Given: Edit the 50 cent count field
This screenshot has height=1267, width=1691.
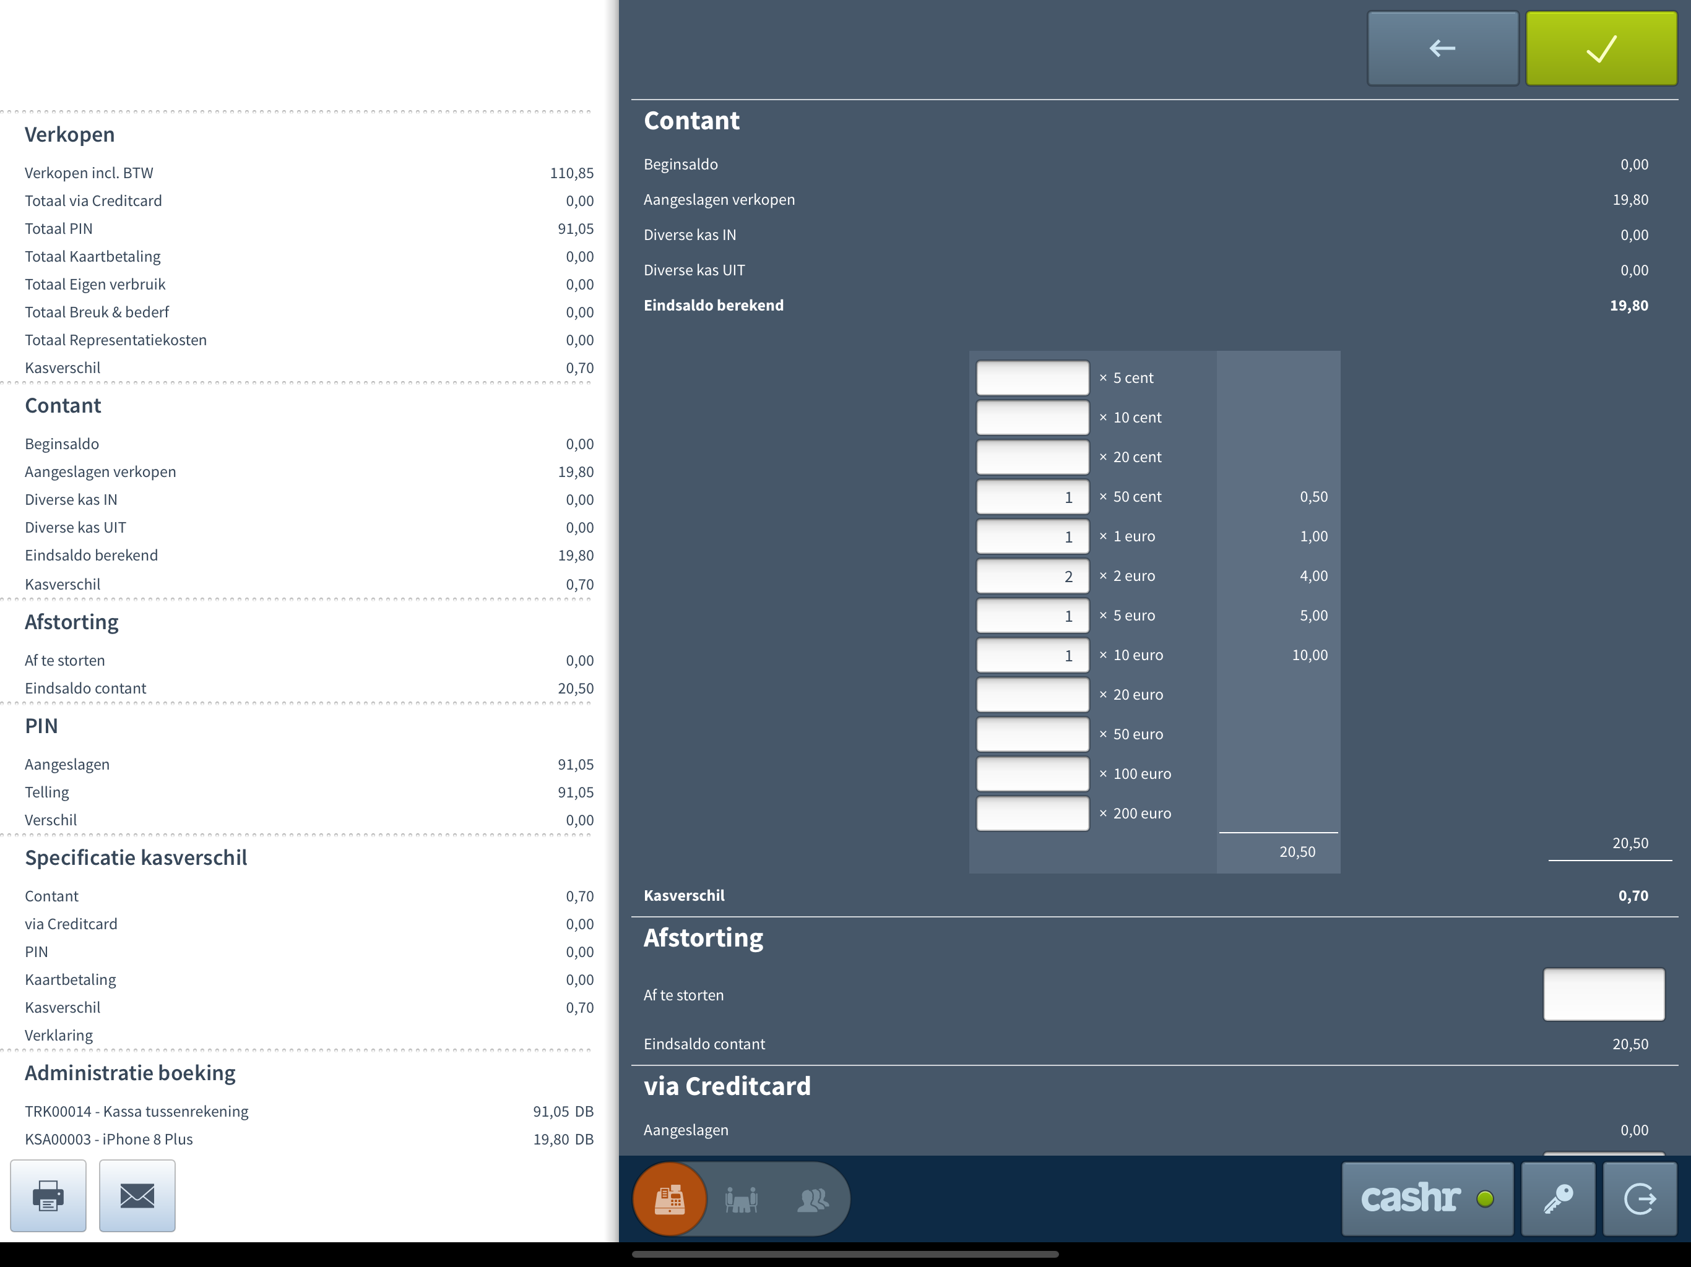Looking at the screenshot, I should tap(1032, 497).
